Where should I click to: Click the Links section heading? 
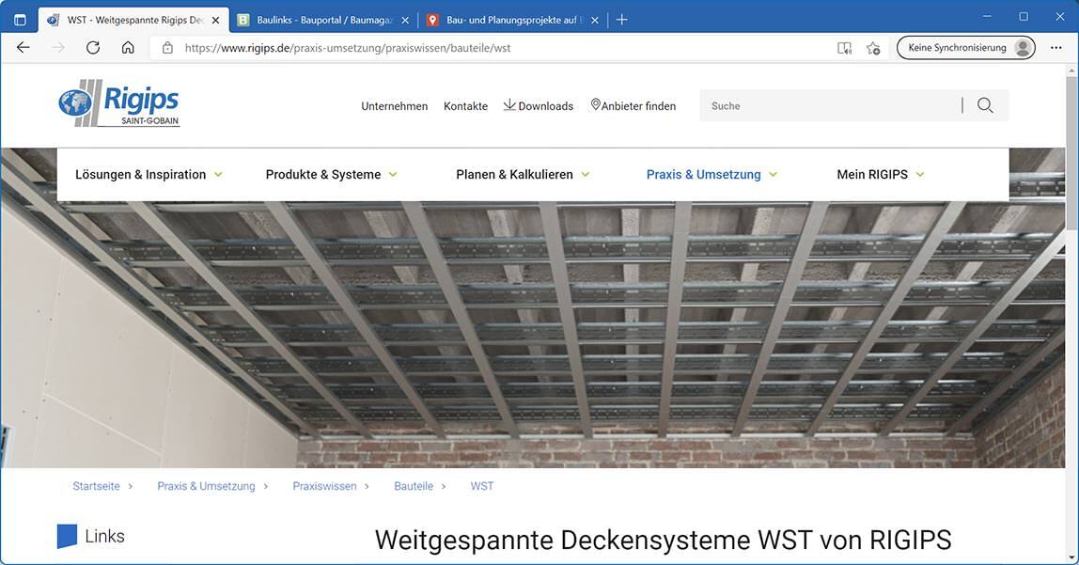[x=104, y=536]
